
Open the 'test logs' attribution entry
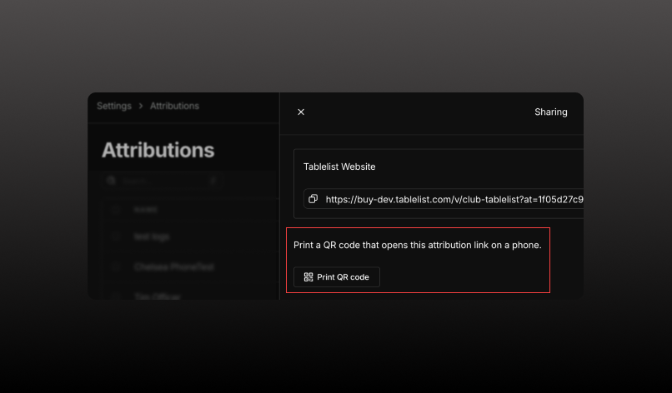point(152,236)
